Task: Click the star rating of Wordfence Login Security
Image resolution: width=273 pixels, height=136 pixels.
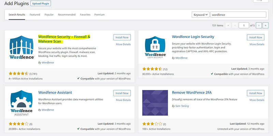Action: tap(152, 69)
